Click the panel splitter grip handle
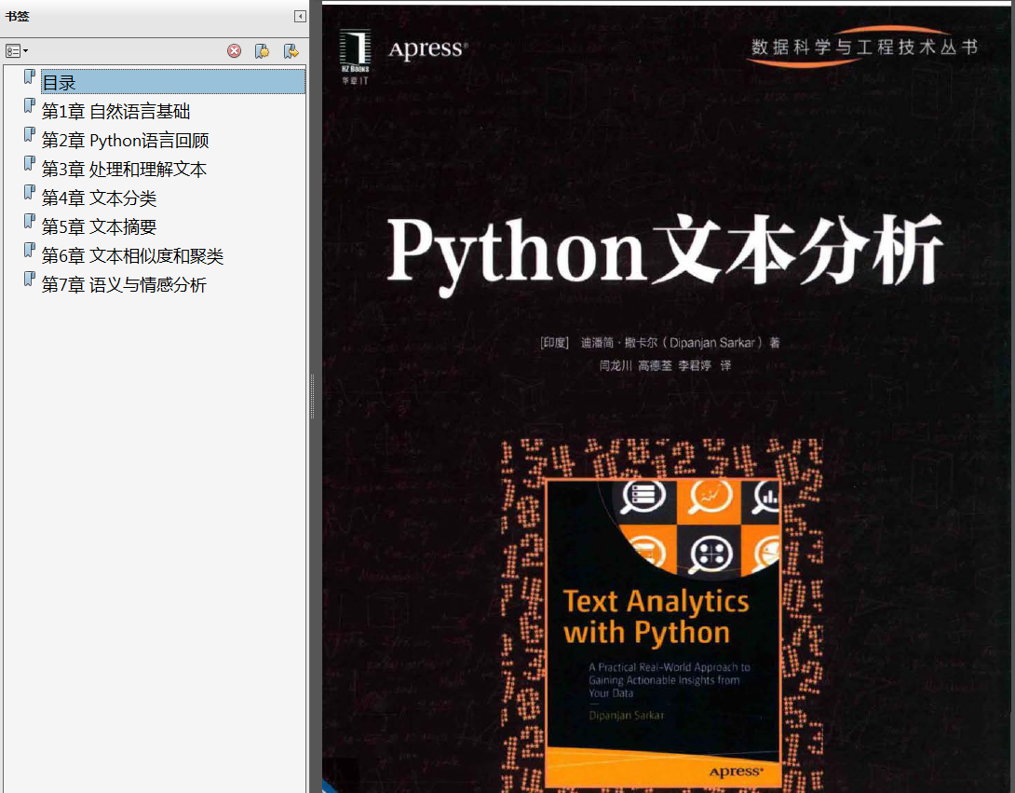 click(312, 397)
